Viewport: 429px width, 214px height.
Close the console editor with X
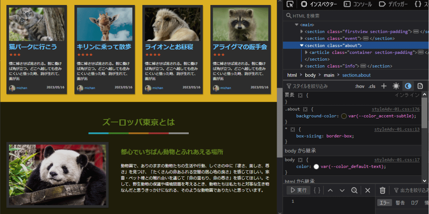[368, 190]
